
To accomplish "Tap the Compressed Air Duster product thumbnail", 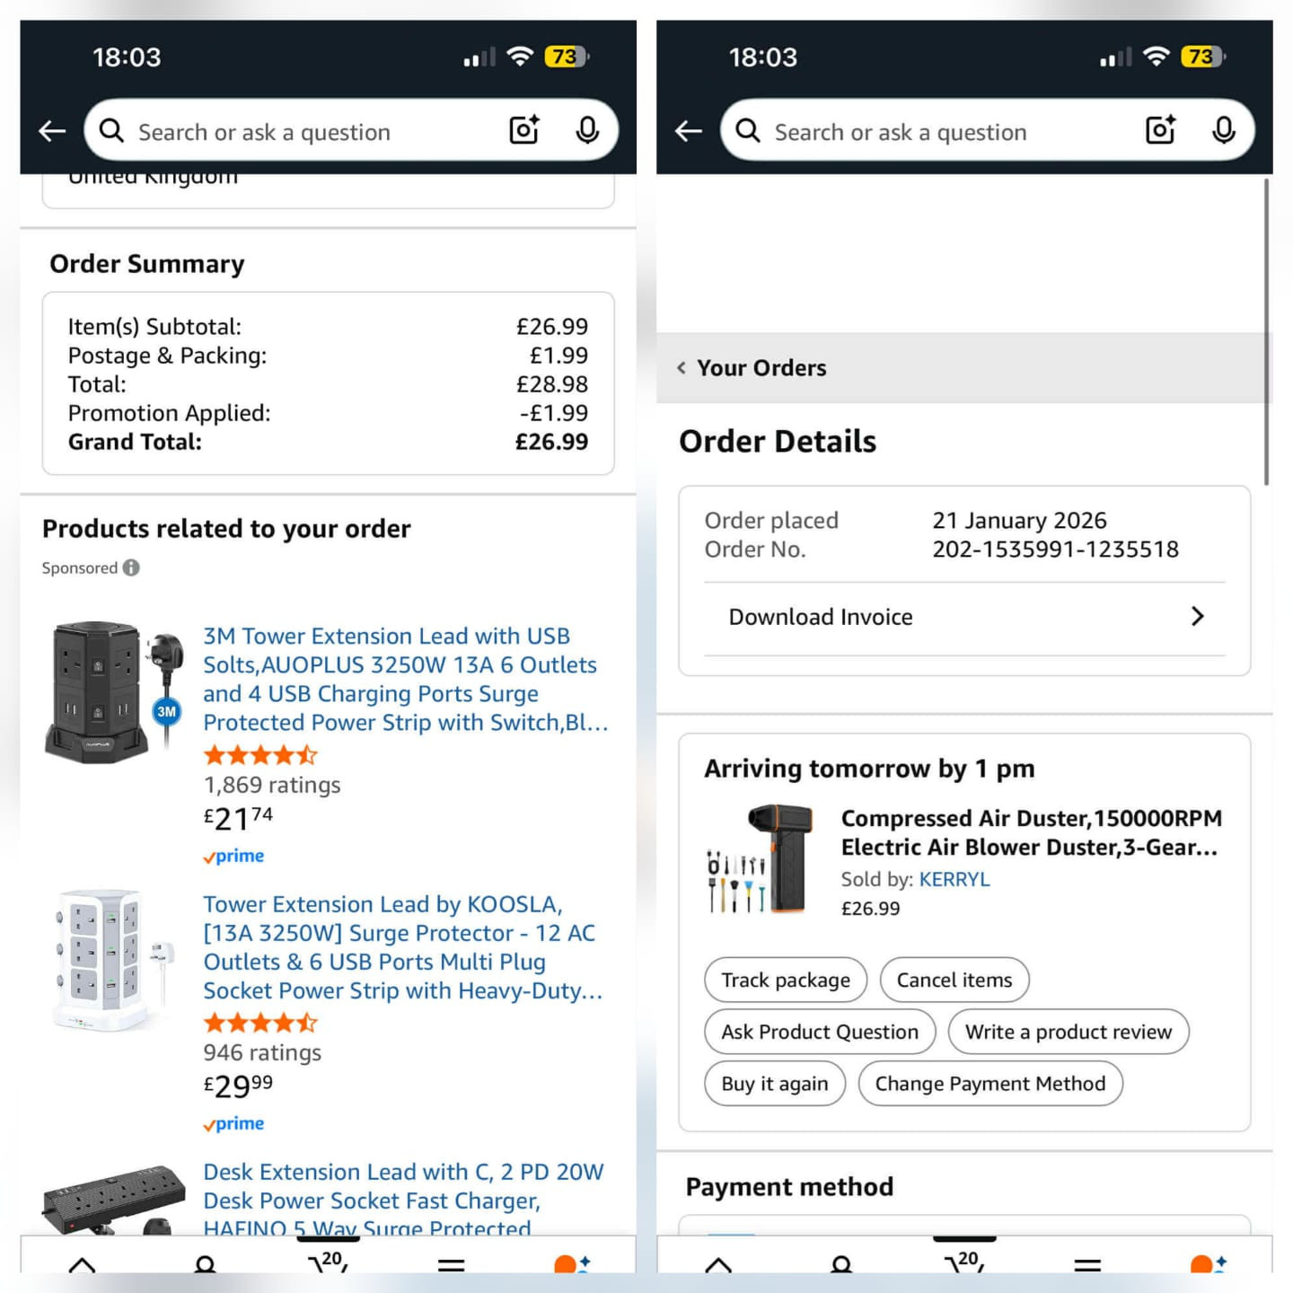I will click(761, 859).
